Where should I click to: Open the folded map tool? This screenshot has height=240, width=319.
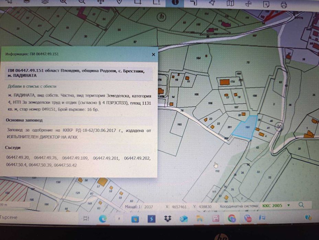[x=230, y=3]
